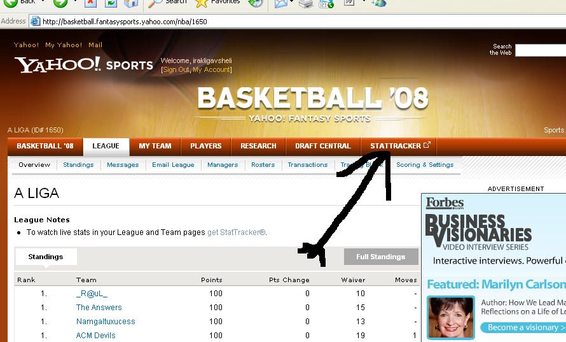Click the A LIGA (ID# 1650) text

pos(36,130)
